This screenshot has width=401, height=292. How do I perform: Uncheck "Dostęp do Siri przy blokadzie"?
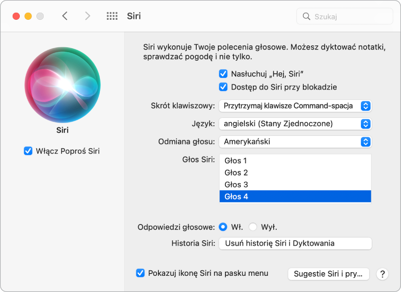click(x=222, y=87)
